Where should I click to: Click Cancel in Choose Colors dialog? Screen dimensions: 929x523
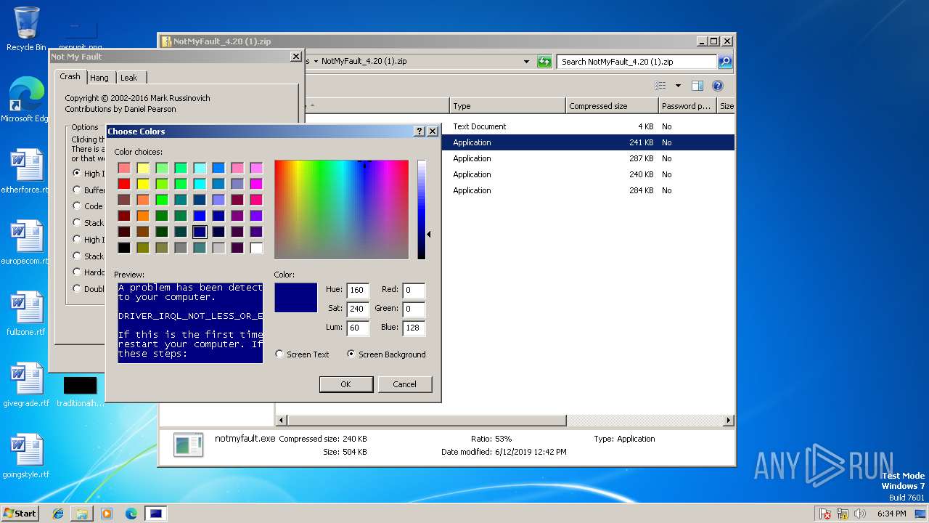pos(404,384)
